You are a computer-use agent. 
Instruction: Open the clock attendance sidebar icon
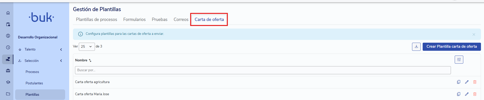pyautogui.click(x=8, y=47)
